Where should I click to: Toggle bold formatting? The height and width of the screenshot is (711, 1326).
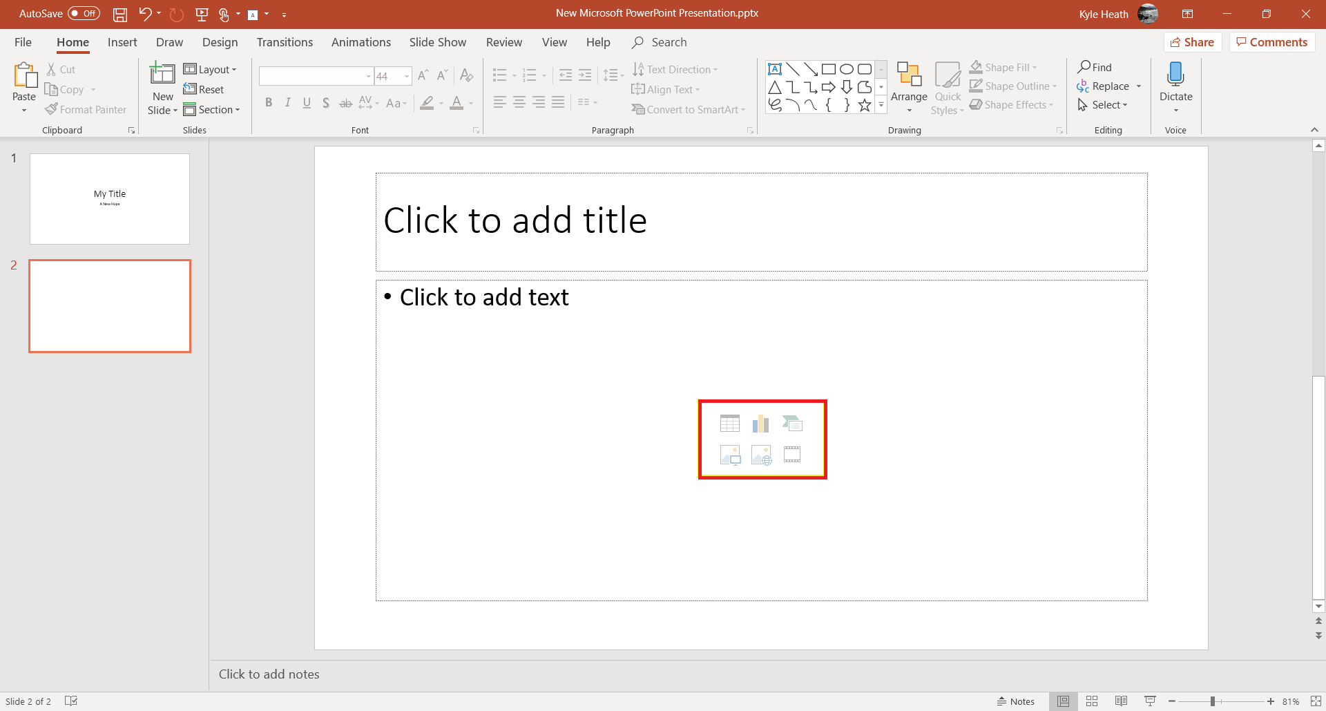(269, 102)
